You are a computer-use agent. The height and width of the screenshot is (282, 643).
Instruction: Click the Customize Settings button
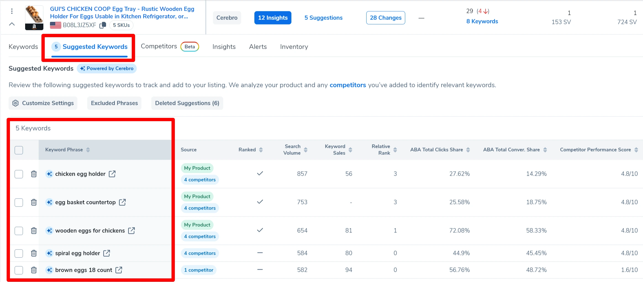[43, 103]
